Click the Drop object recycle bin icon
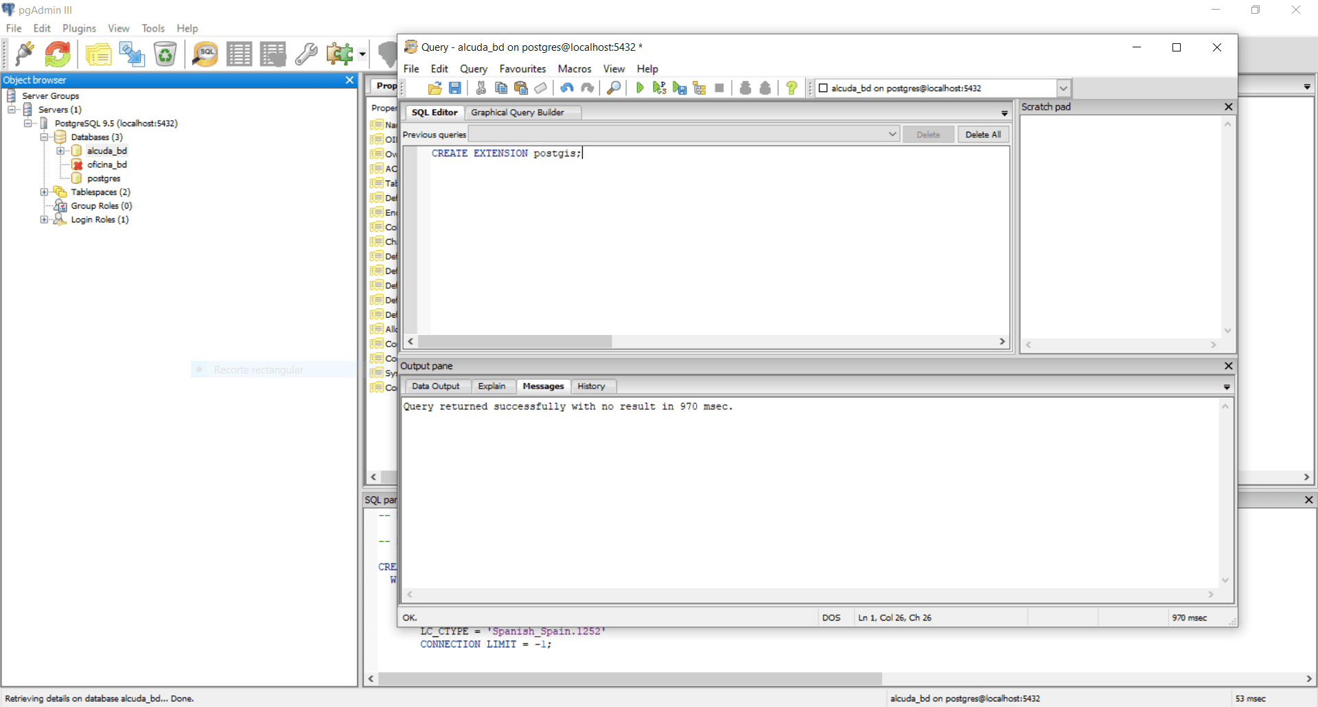The height and width of the screenshot is (707, 1318). pyautogui.click(x=165, y=54)
